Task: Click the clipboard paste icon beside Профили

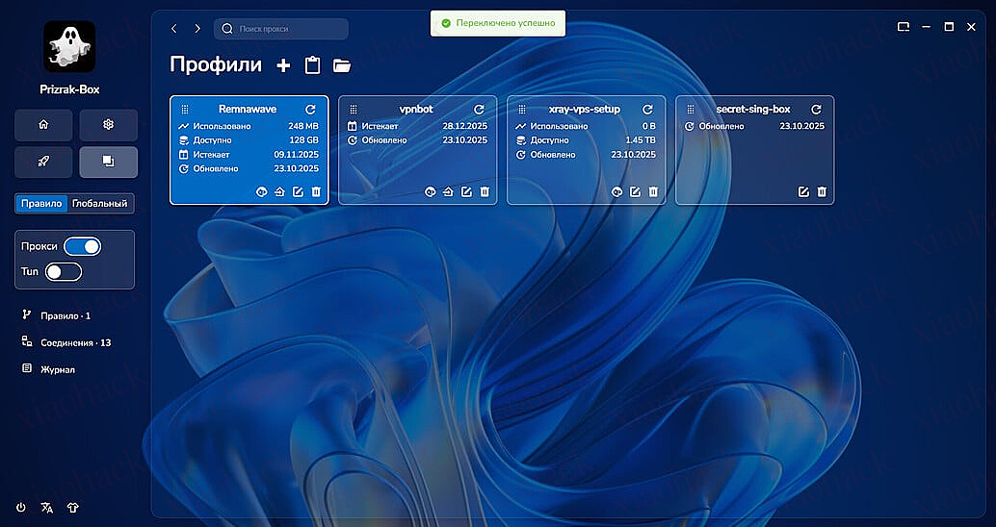Action: coord(312,65)
